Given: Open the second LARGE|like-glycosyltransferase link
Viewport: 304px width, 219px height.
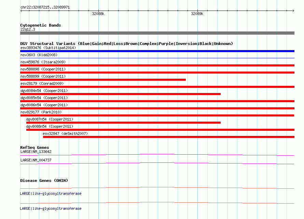Looking at the screenshot, I should pos(51,208).
